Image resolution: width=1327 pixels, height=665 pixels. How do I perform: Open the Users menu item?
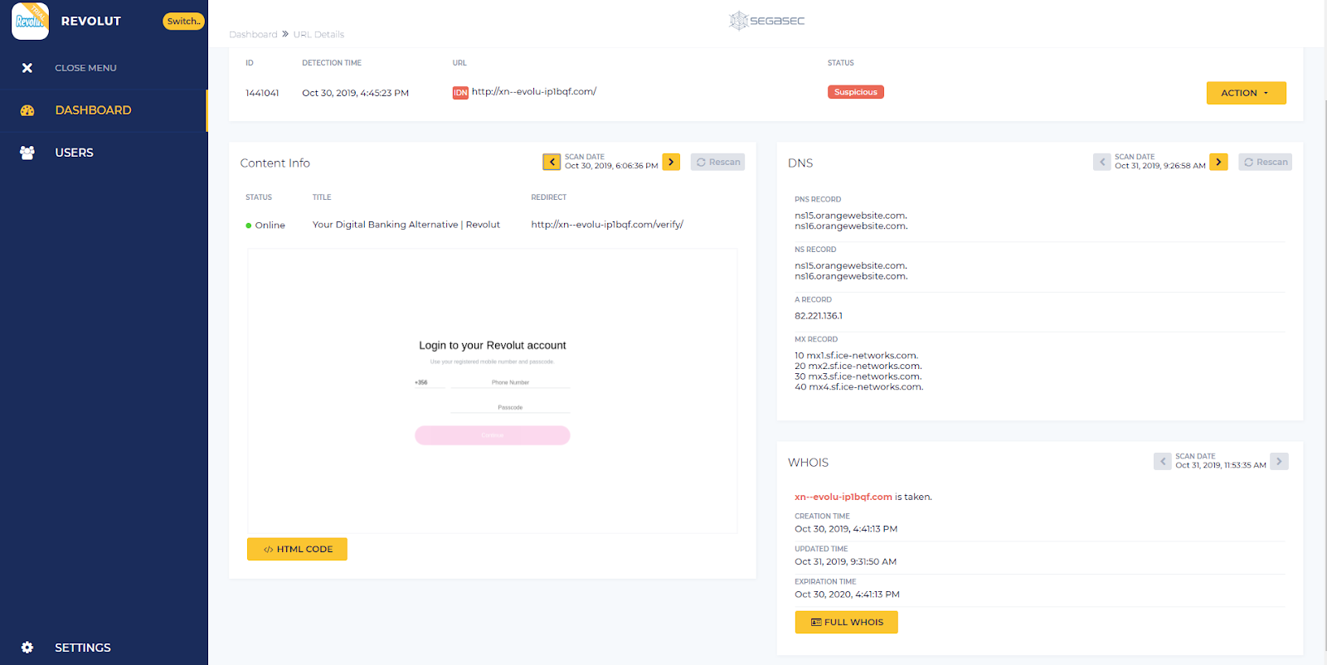[75, 153]
